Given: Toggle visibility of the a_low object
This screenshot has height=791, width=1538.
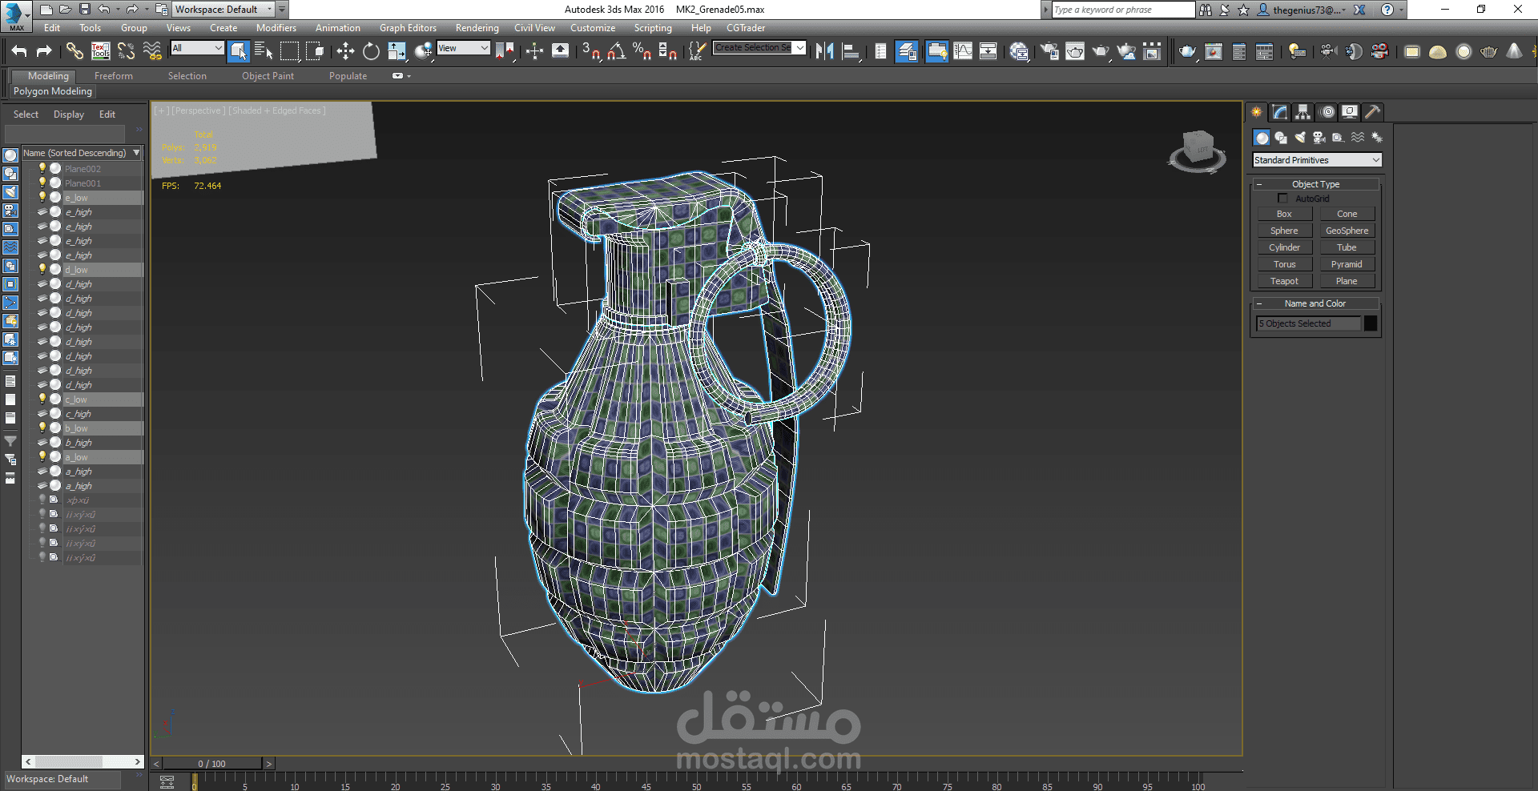Looking at the screenshot, I should 42,457.
